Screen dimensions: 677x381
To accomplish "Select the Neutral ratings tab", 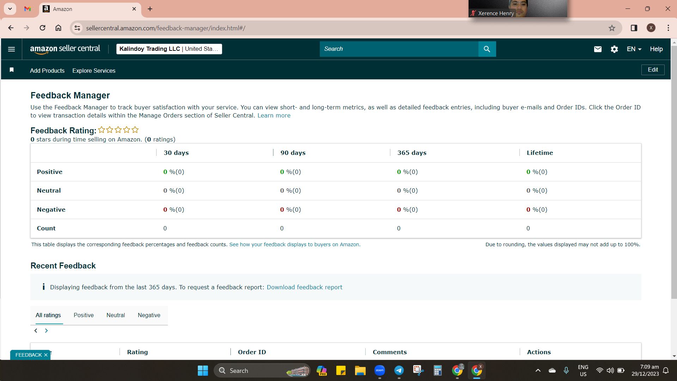I will pyautogui.click(x=116, y=315).
